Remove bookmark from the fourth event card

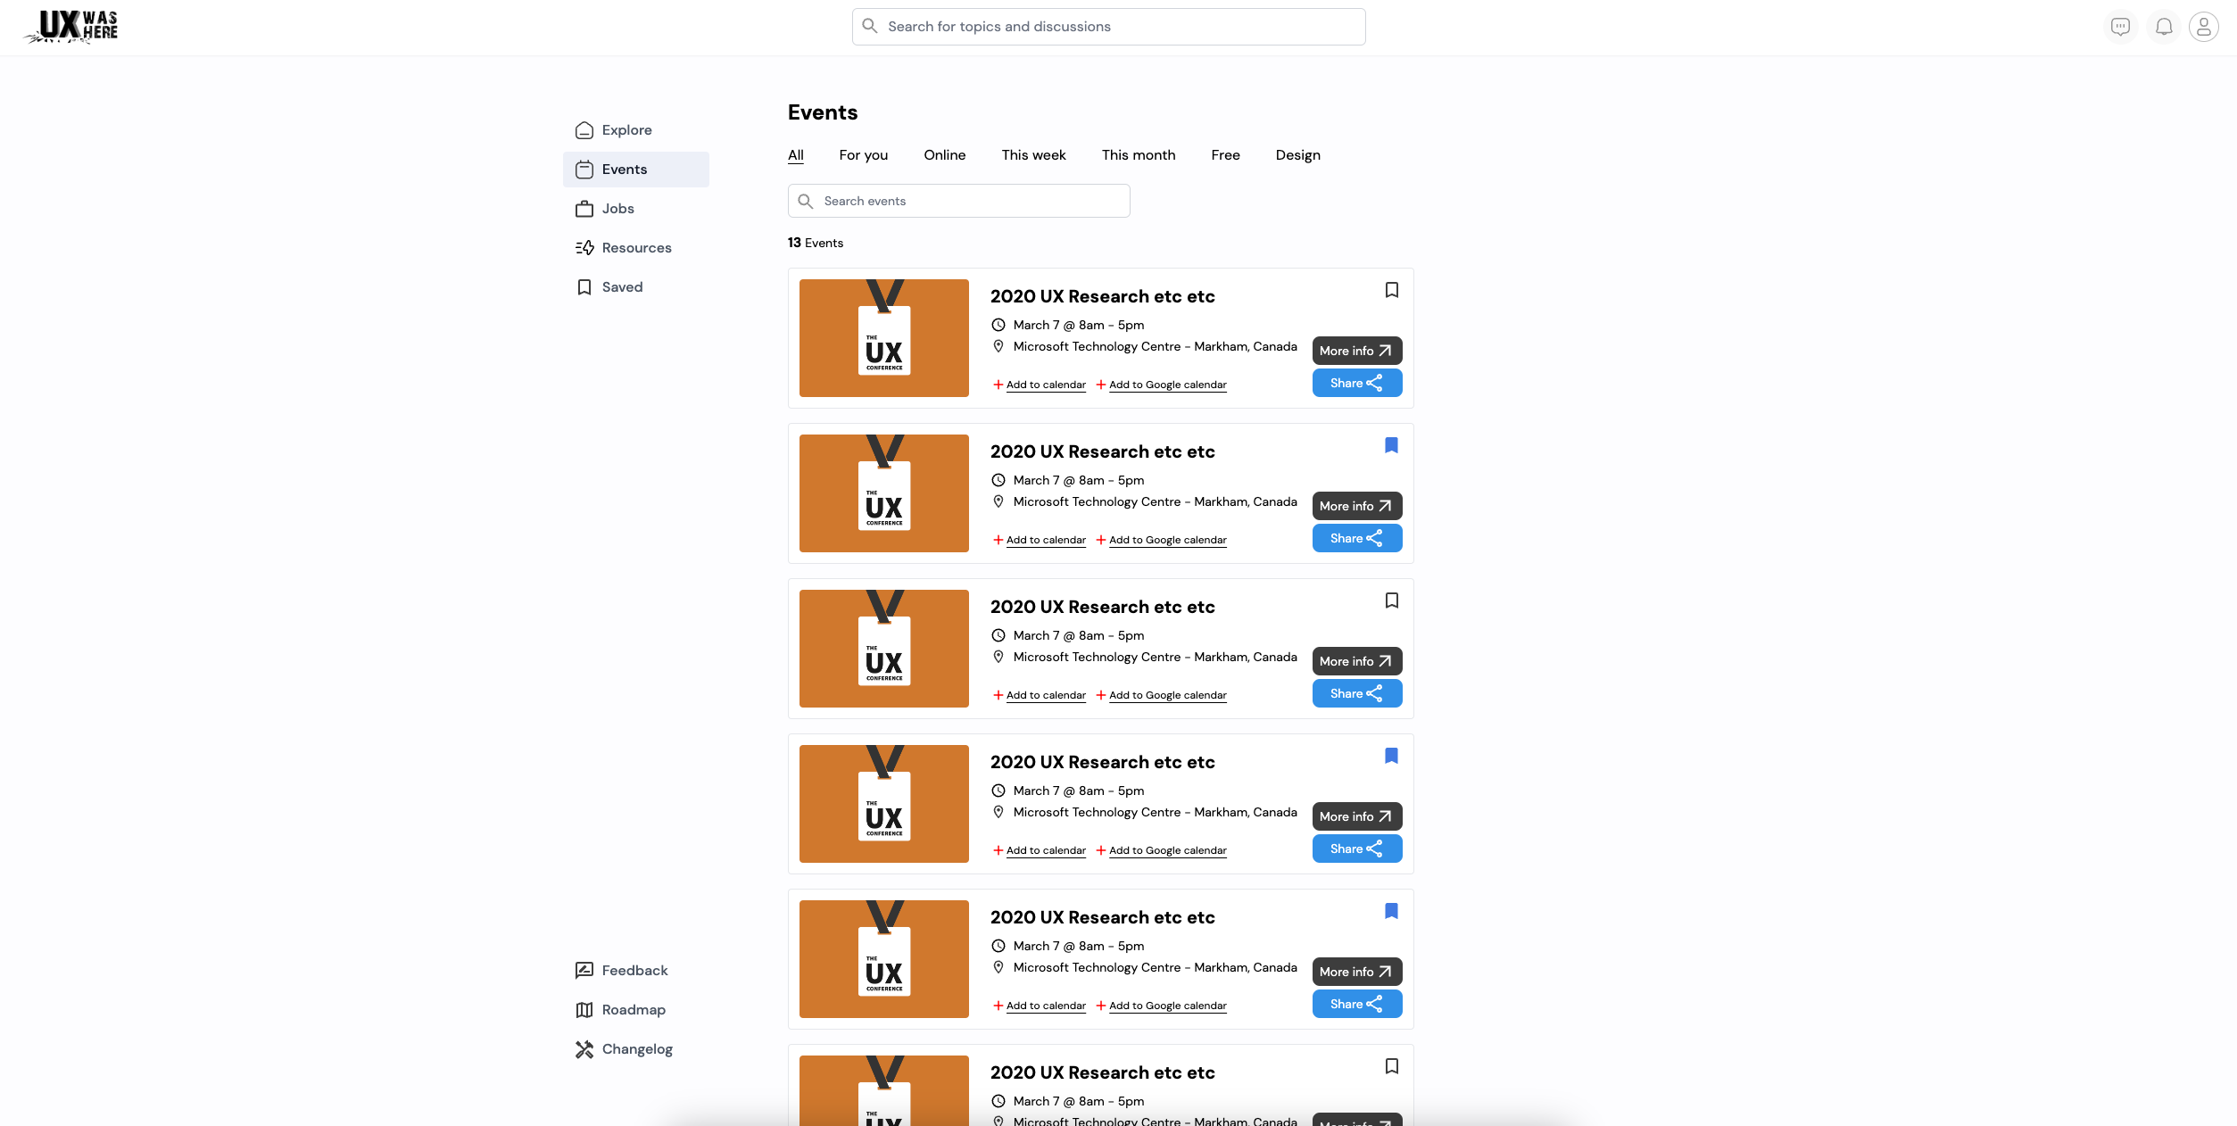(x=1392, y=756)
